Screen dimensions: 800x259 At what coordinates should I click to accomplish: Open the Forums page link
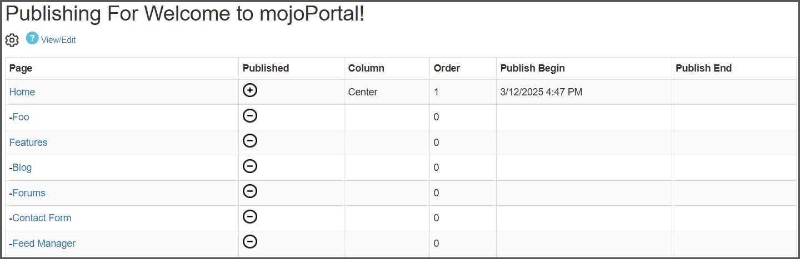point(29,193)
